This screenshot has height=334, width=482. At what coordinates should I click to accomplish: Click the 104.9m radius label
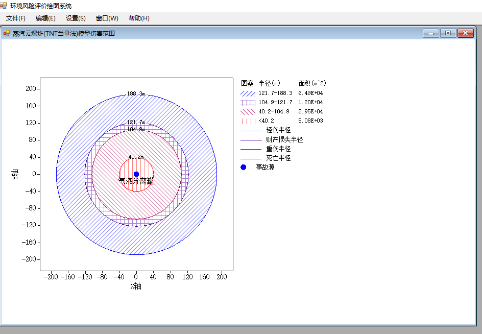click(x=136, y=129)
